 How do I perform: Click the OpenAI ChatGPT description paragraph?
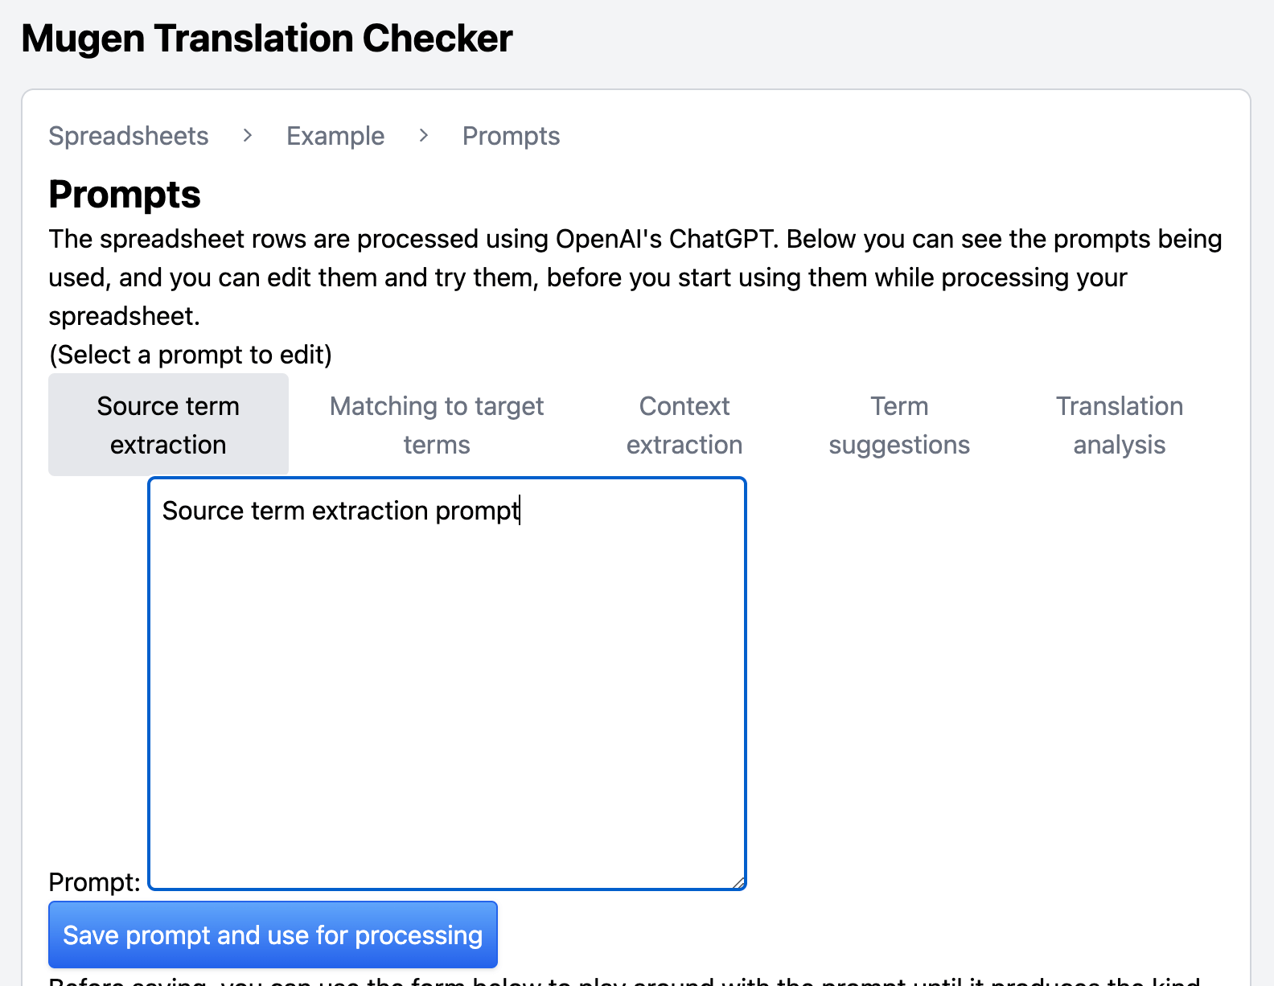(635, 277)
